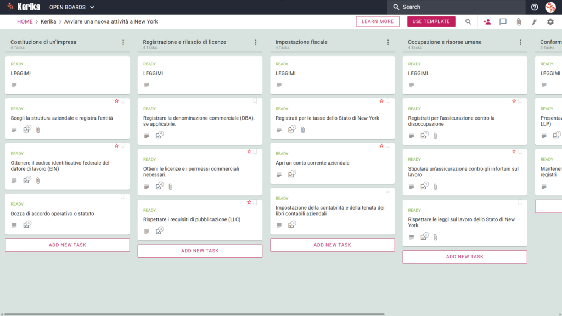Toggle star on Ottieni le licenze card
Screen dimensions: 562x316
click(x=249, y=151)
